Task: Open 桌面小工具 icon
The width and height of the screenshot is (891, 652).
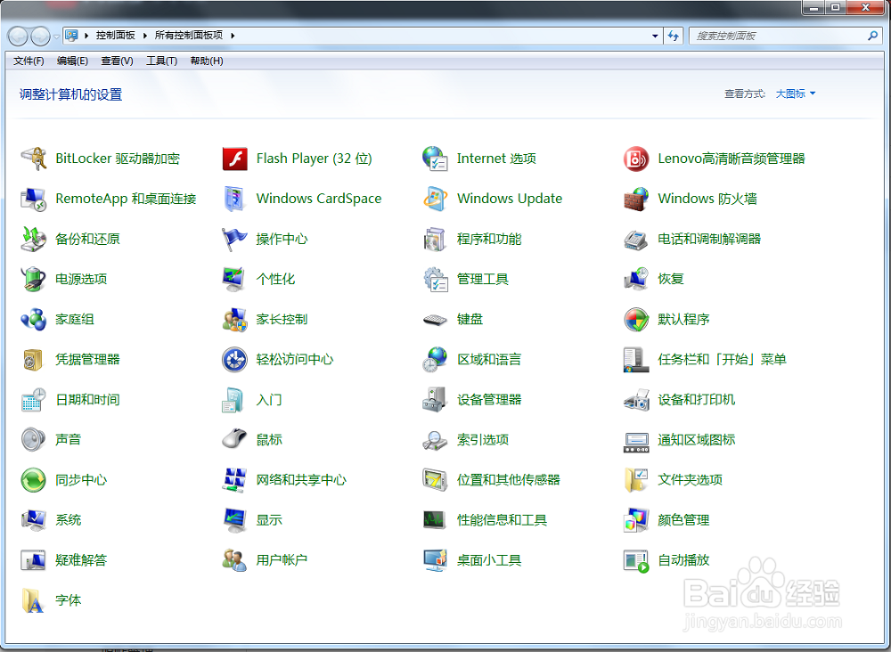Action: 436,560
